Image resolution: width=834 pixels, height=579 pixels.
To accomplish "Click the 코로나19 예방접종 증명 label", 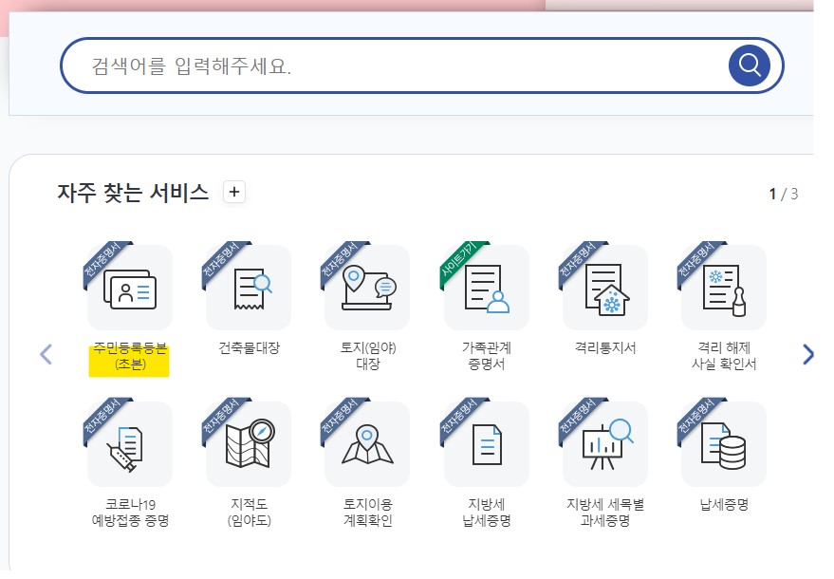I will (130, 513).
